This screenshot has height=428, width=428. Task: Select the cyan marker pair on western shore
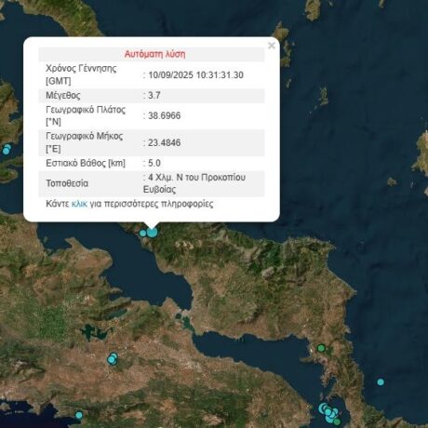point(7,149)
